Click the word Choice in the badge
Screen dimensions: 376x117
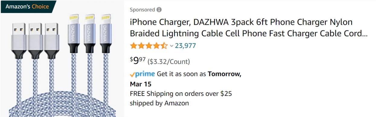click(x=41, y=7)
